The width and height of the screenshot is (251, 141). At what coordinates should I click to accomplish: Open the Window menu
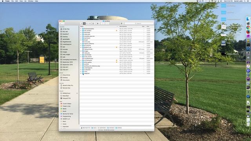point(31,1)
